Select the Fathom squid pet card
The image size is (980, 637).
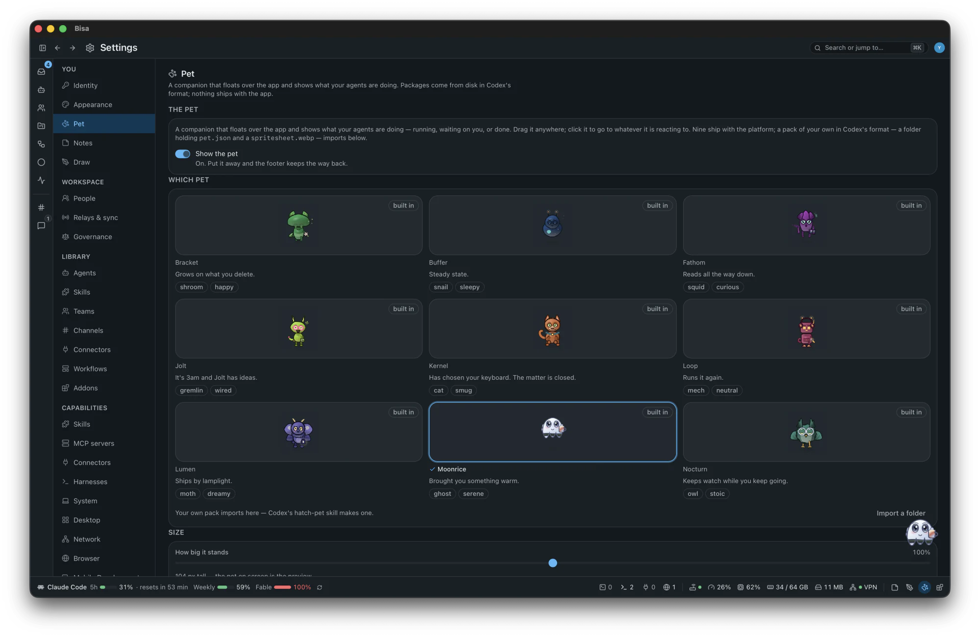[x=806, y=225]
